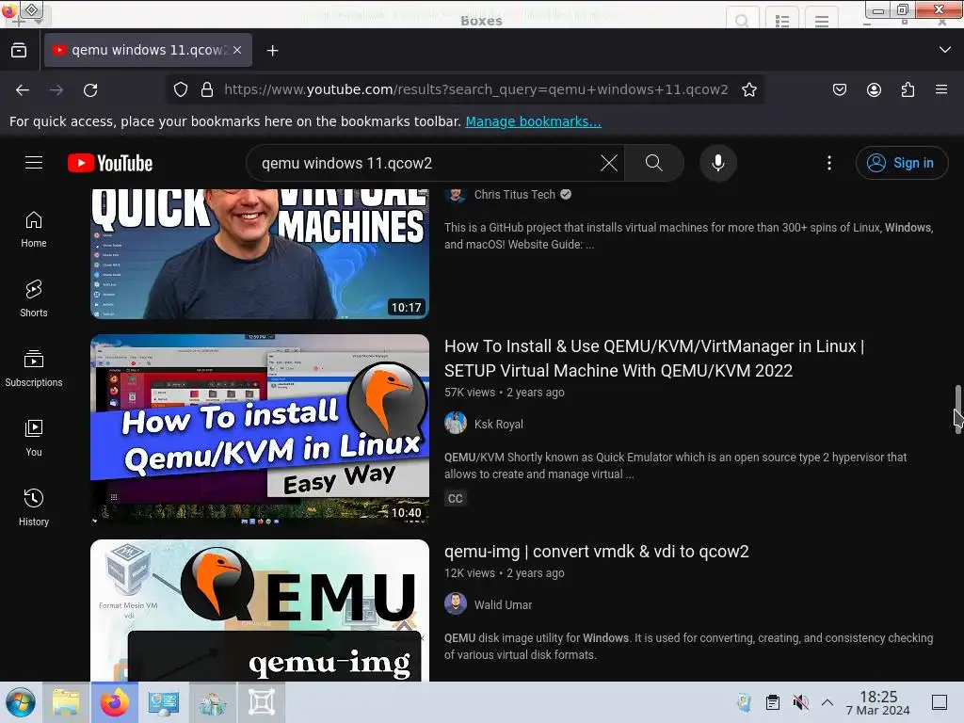Image resolution: width=964 pixels, height=723 pixels.
Task: Open the Chris Titus Tech channel name
Action: [x=515, y=194]
